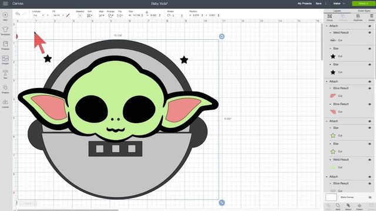The image size is (376, 211).
Task: Click Group in the Layers panel
Action: pos(330,18)
